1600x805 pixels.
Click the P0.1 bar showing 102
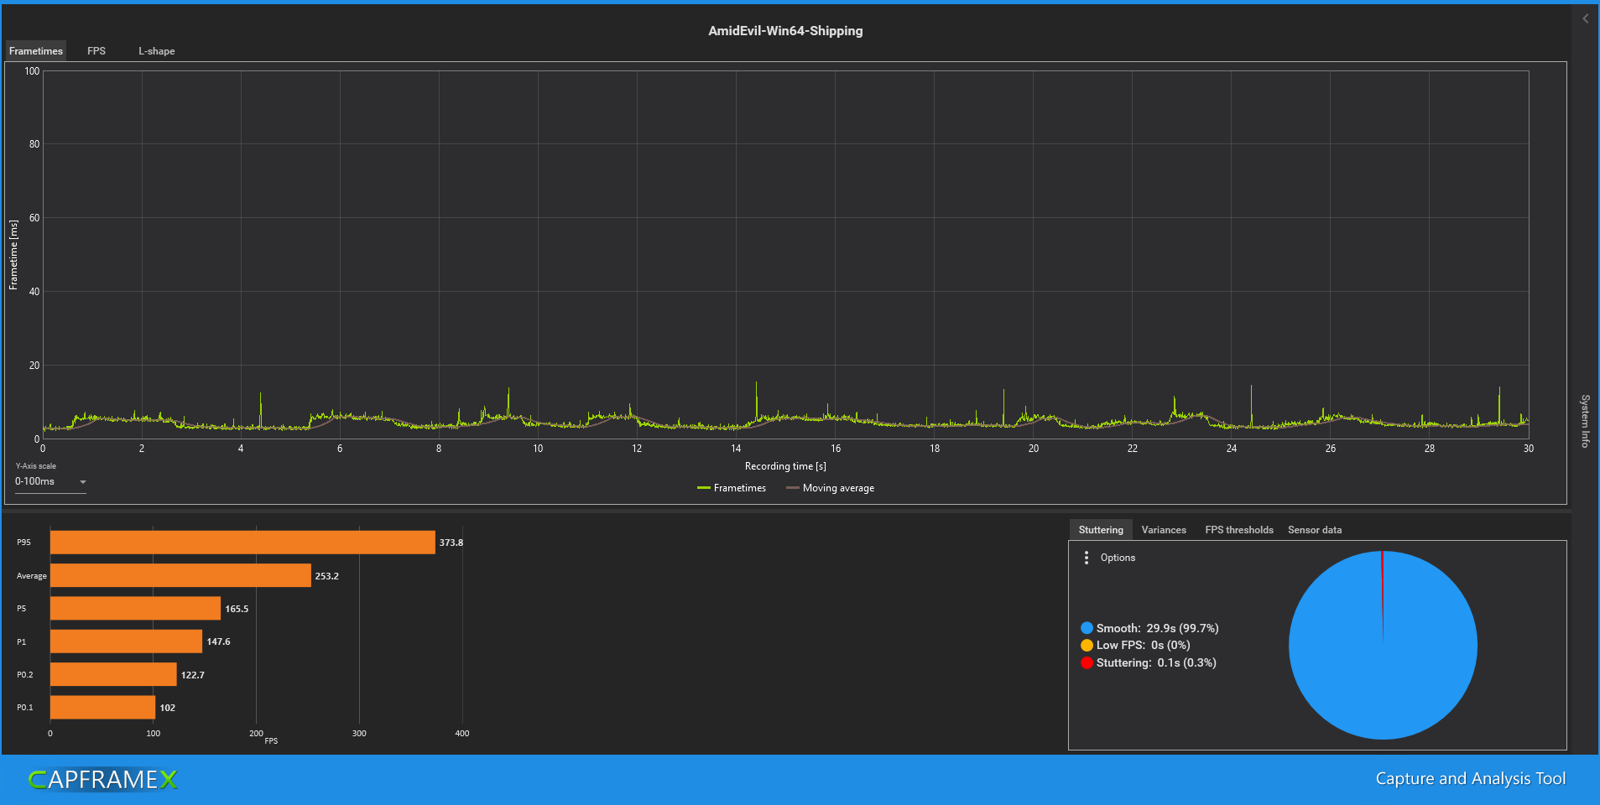coord(102,707)
